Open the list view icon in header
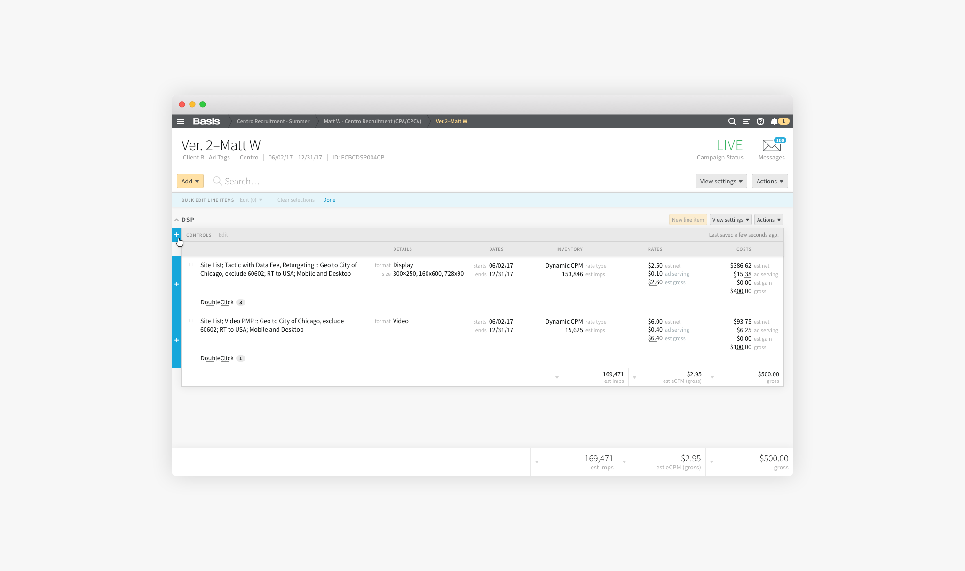 coord(746,121)
